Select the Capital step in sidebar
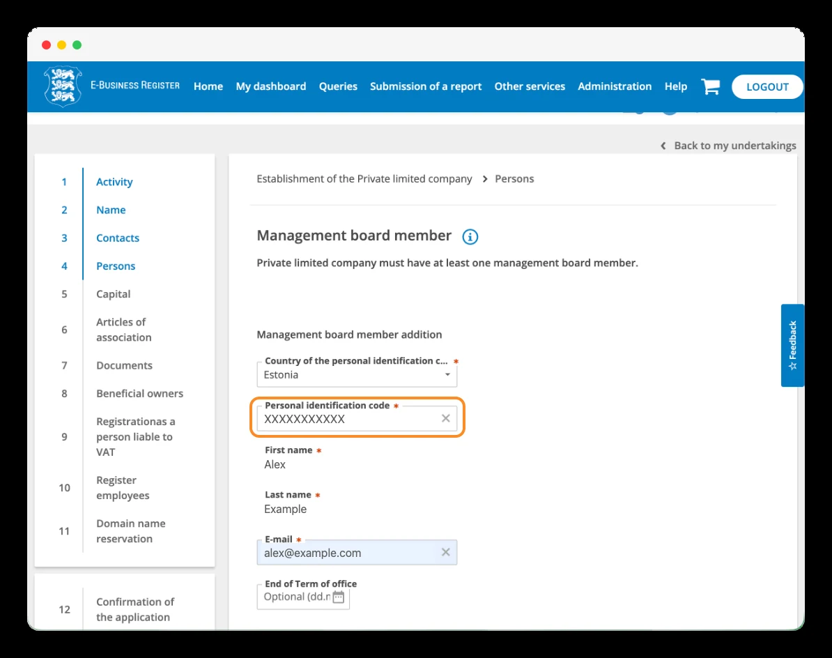This screenshot has height=658, width=832. 113,294
